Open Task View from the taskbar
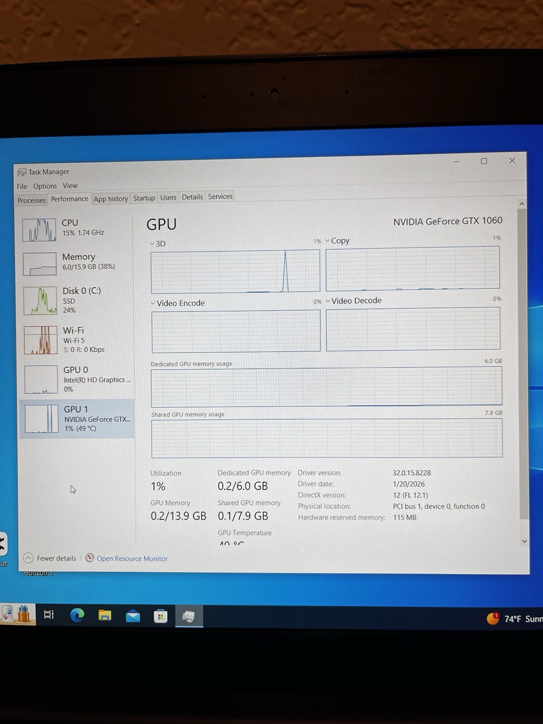The width and height of the screenshot is (543, 724). pos(49,614)
